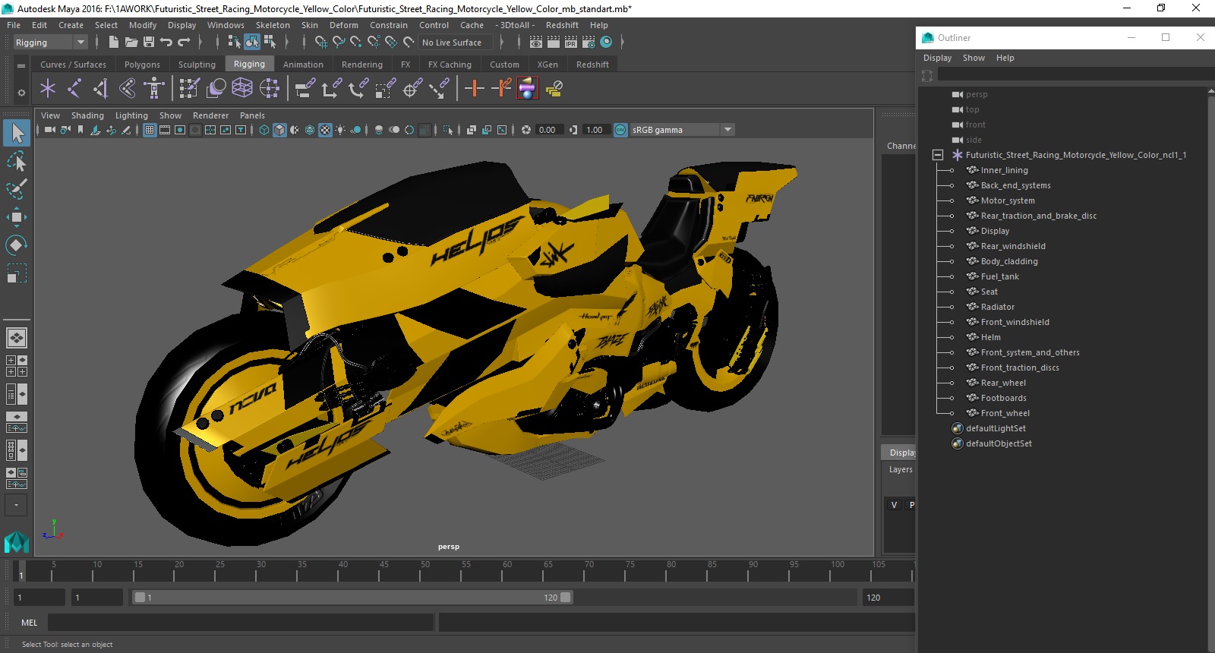The height and width of the screenshot is (653, 1215).
Task: Open the sRGB gamma view transform dropdown
Action: coord(682,130)
